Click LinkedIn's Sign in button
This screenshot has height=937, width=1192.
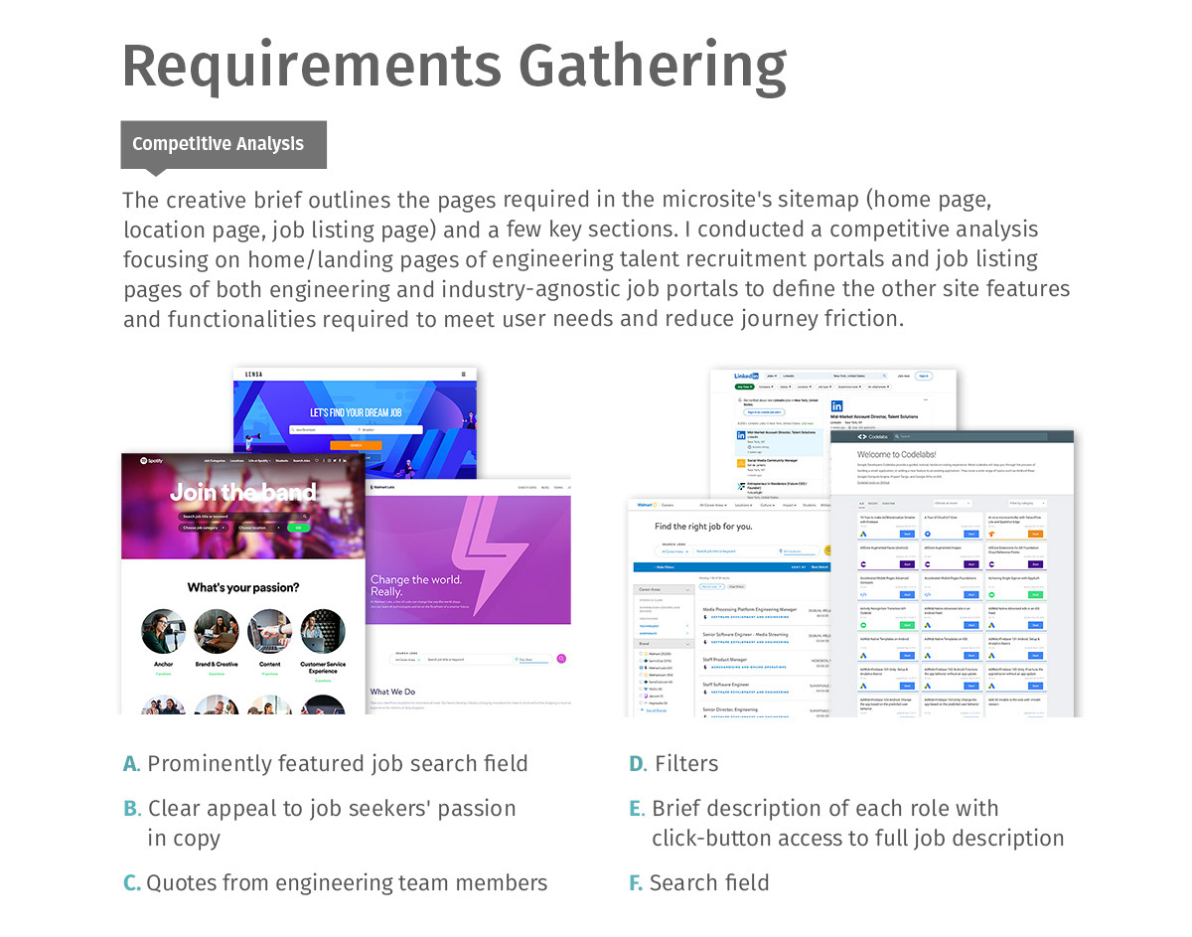tap(924, 376)
